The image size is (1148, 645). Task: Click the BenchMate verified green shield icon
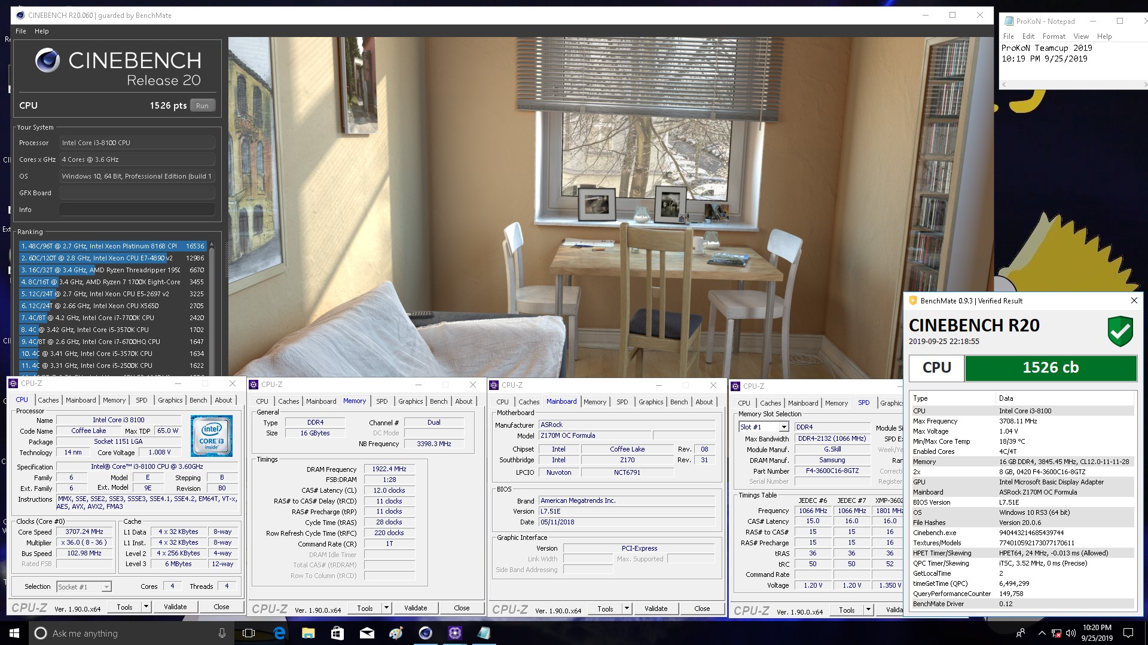pos(1120,331)
